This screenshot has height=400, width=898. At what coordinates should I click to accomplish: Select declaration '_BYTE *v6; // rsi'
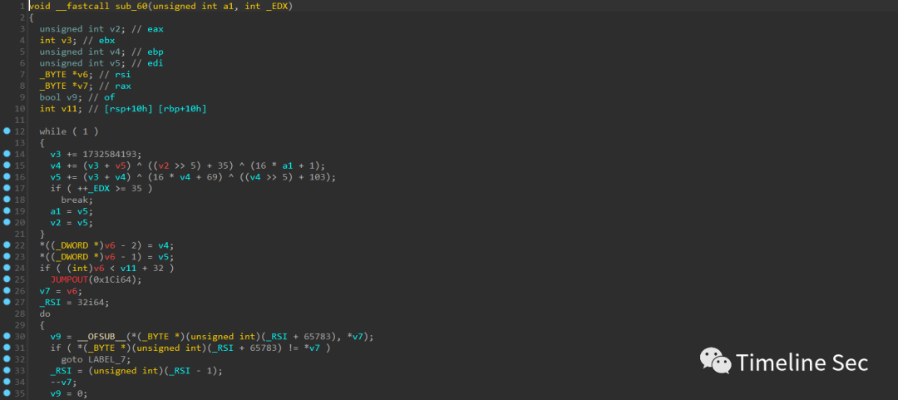[85, 75]
